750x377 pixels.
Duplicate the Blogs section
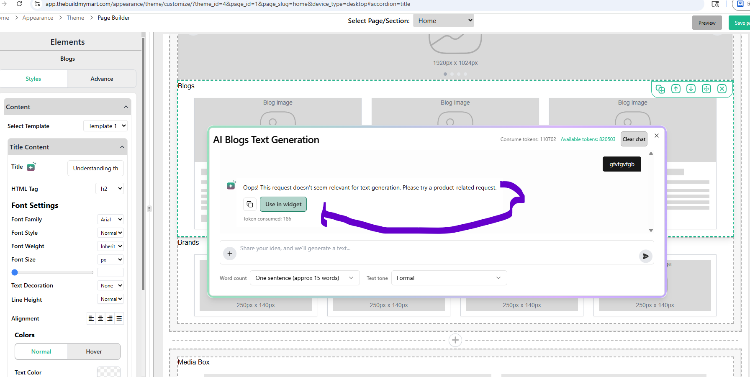coord(660,89)
